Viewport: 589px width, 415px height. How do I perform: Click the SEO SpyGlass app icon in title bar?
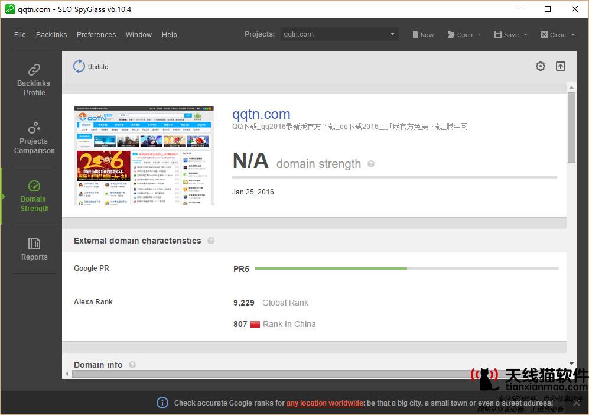click(x=10, y=9)
